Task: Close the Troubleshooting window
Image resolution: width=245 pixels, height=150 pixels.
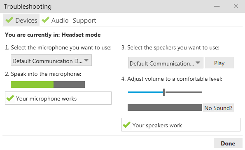Action: point(236,6)
